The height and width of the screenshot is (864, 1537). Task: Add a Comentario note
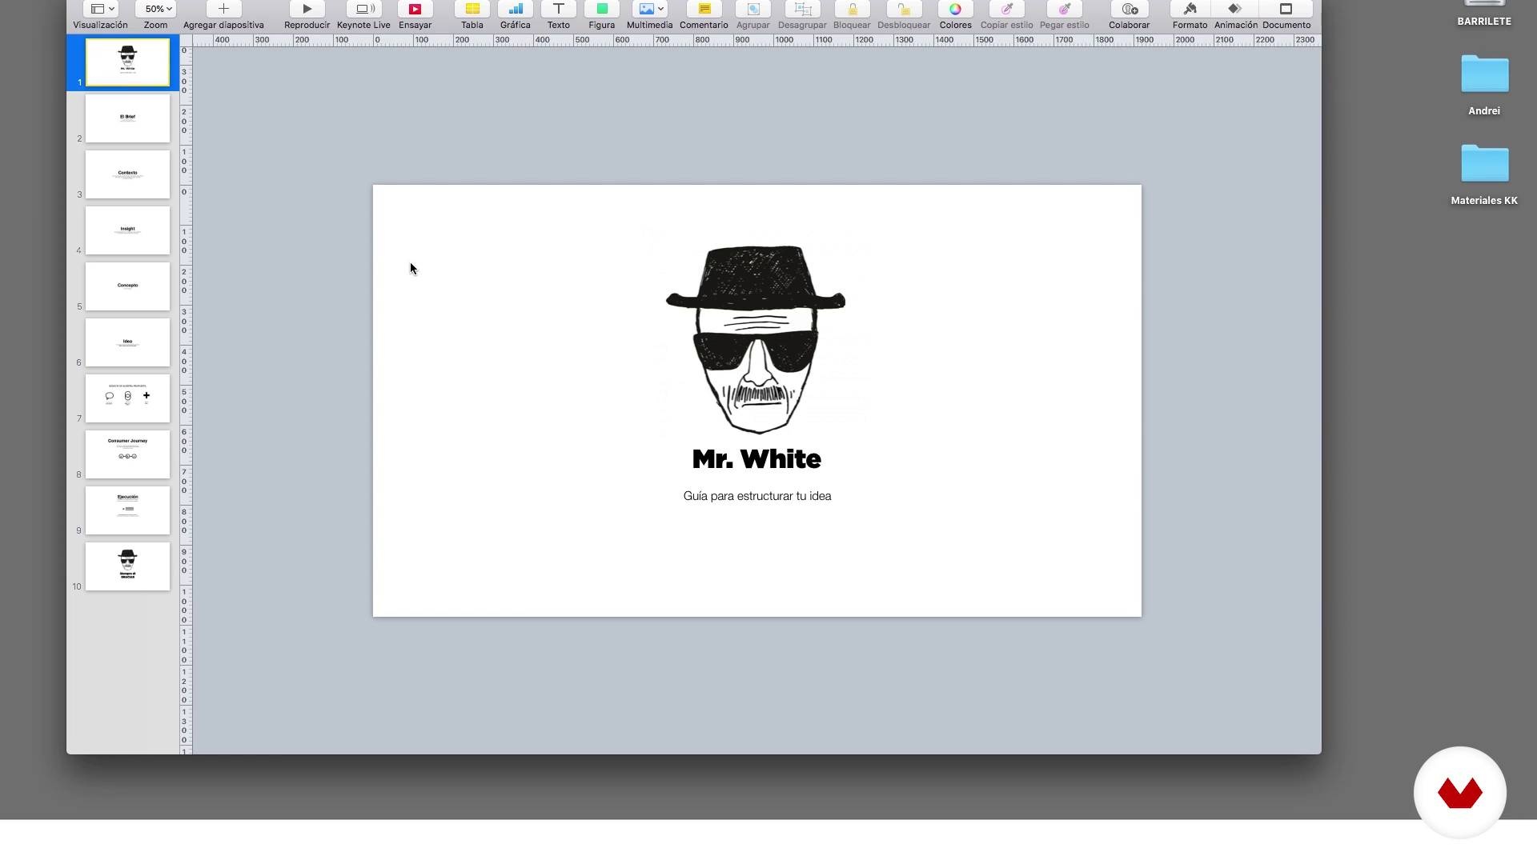704,10
